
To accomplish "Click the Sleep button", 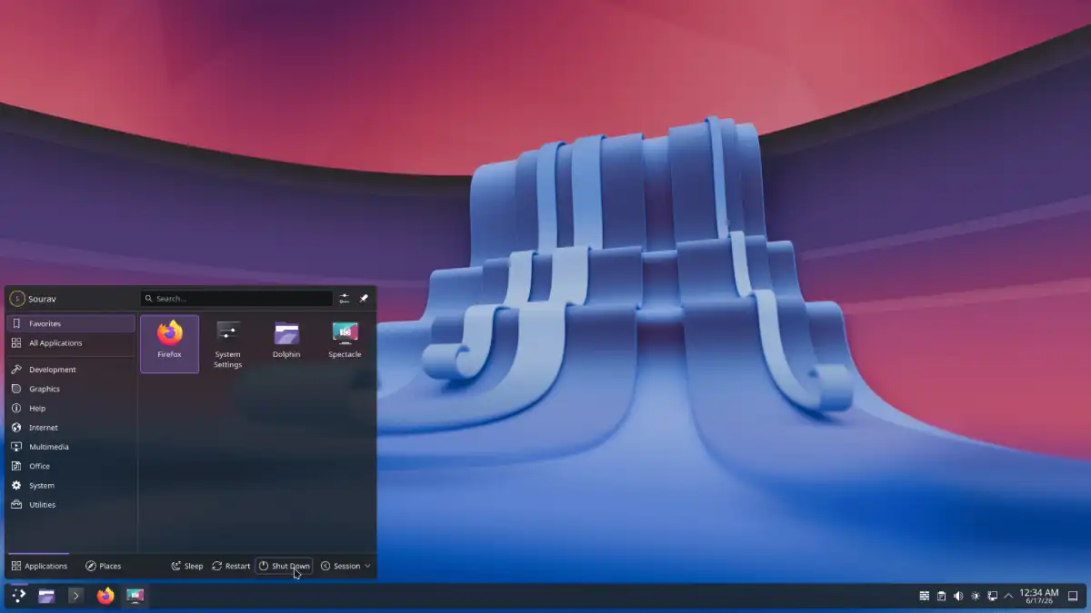I will pyautogui.click(x=187, y=566).
